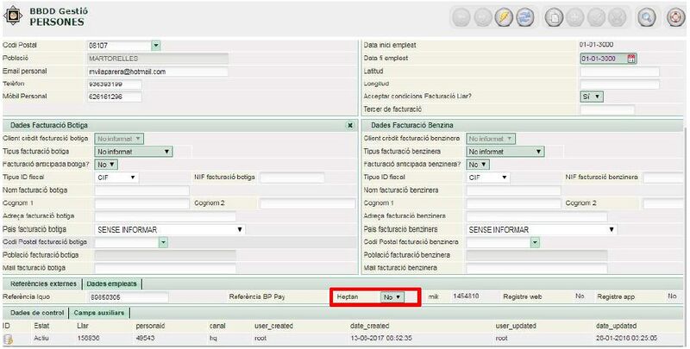
Task: Open search with the magnifying glass icon
Action: [x=646, y=17]
